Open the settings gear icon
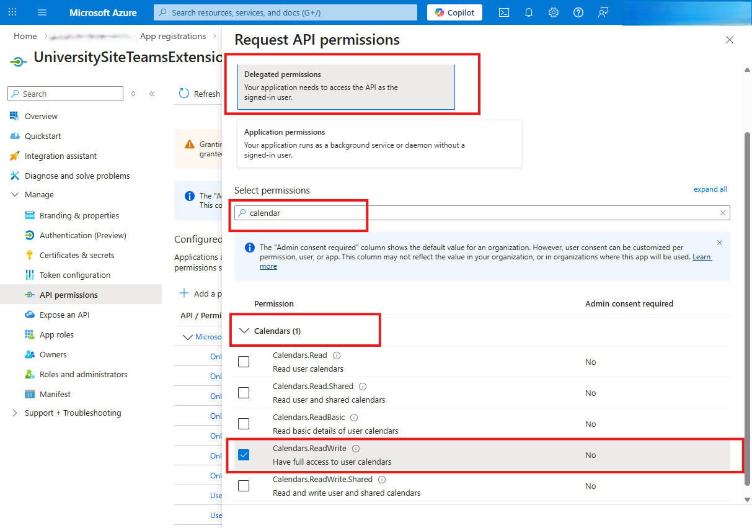 coord(554,12)
